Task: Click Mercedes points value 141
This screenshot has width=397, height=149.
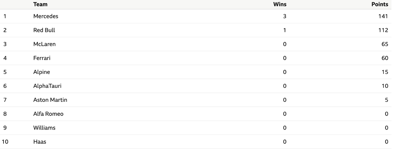Action: (383, 16)
